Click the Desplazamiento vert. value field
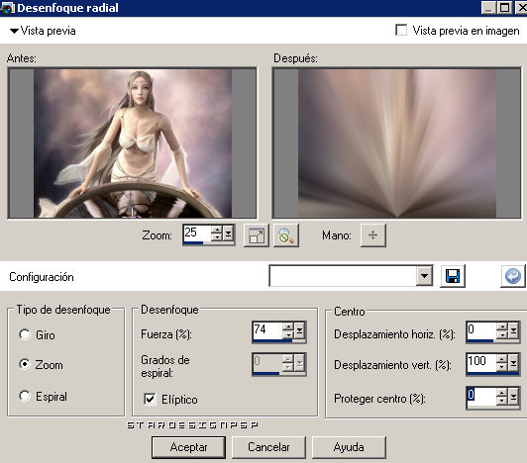The image size is (527, 463). [x=481, y=362]
